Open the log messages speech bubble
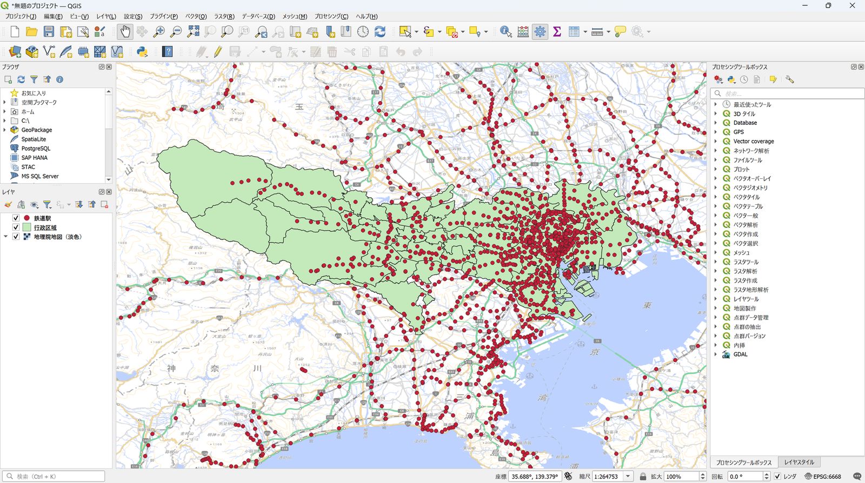Viewport: 865px width, 483px height. 857,477
